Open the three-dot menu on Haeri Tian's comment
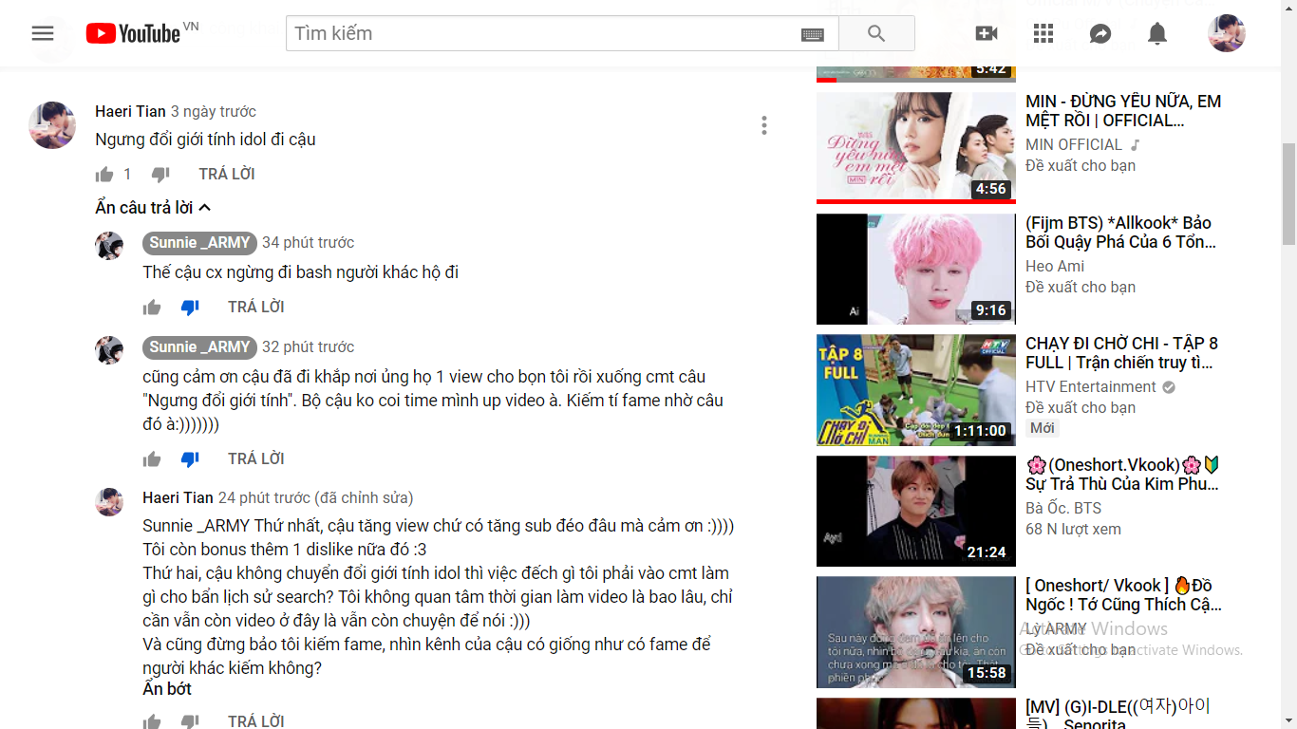1297x729 pixels. click(763, 125)
